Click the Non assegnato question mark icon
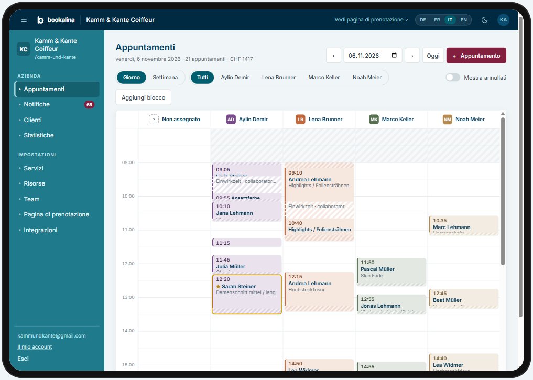 click(x=154, y=120)
